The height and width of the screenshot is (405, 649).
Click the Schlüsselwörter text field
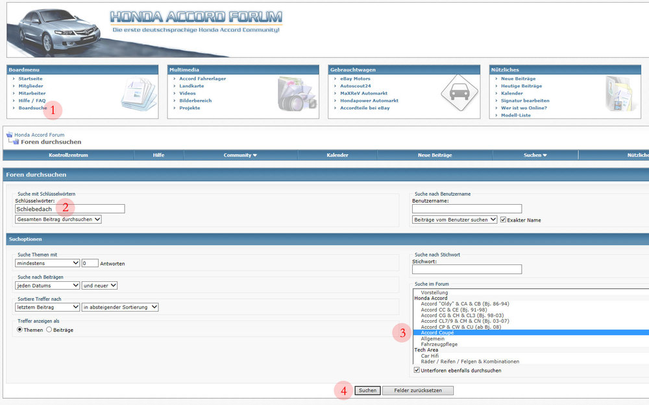point(69,209)
